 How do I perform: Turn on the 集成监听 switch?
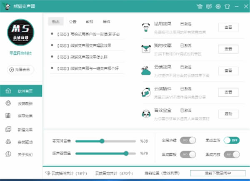[x=231, y=141]
